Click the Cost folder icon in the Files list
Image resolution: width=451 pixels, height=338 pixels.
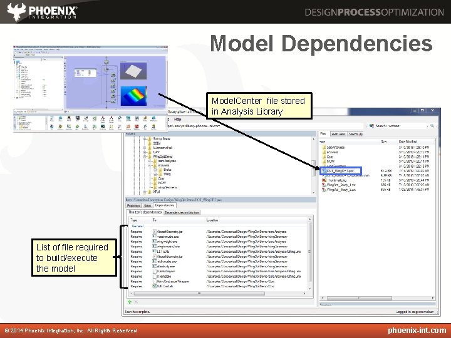coord(324,157)
